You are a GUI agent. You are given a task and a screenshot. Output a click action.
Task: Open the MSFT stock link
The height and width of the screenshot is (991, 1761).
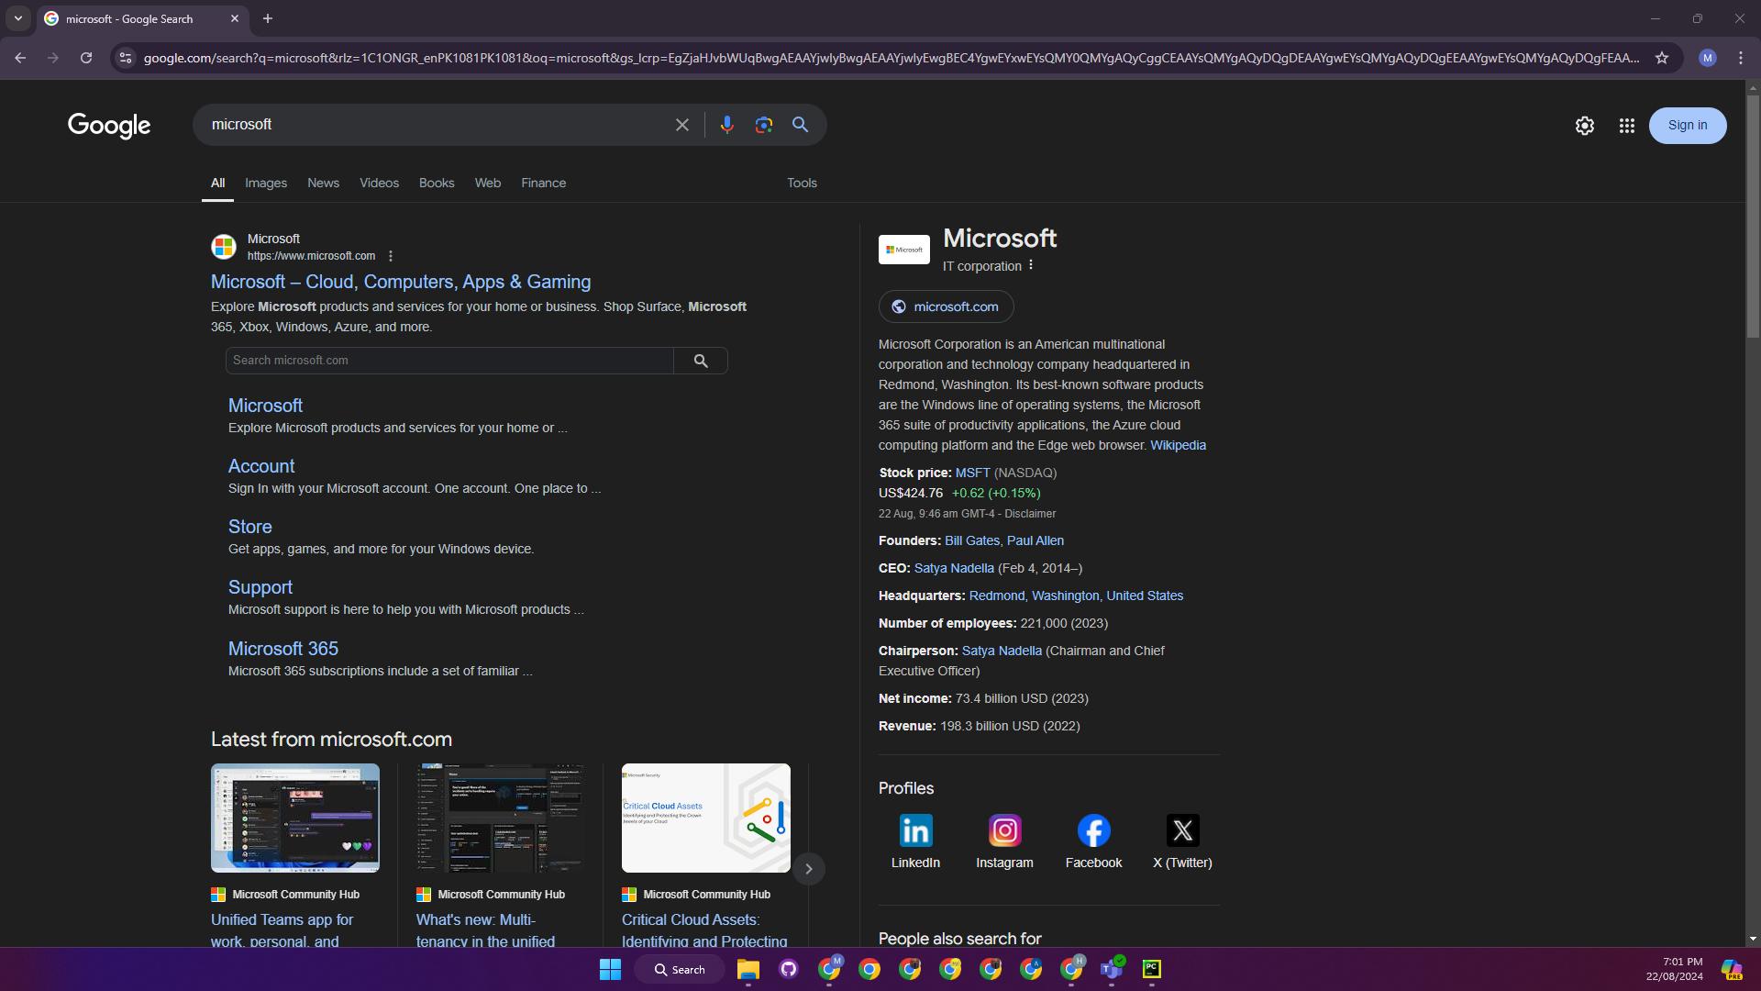pos(972,473)
